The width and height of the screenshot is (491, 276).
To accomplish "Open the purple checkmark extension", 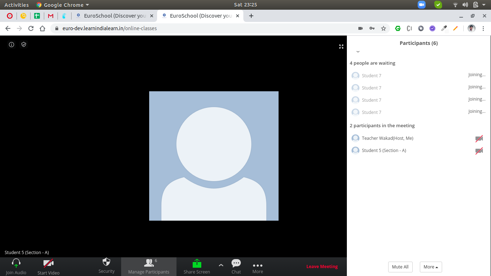I will pos(432,28).
